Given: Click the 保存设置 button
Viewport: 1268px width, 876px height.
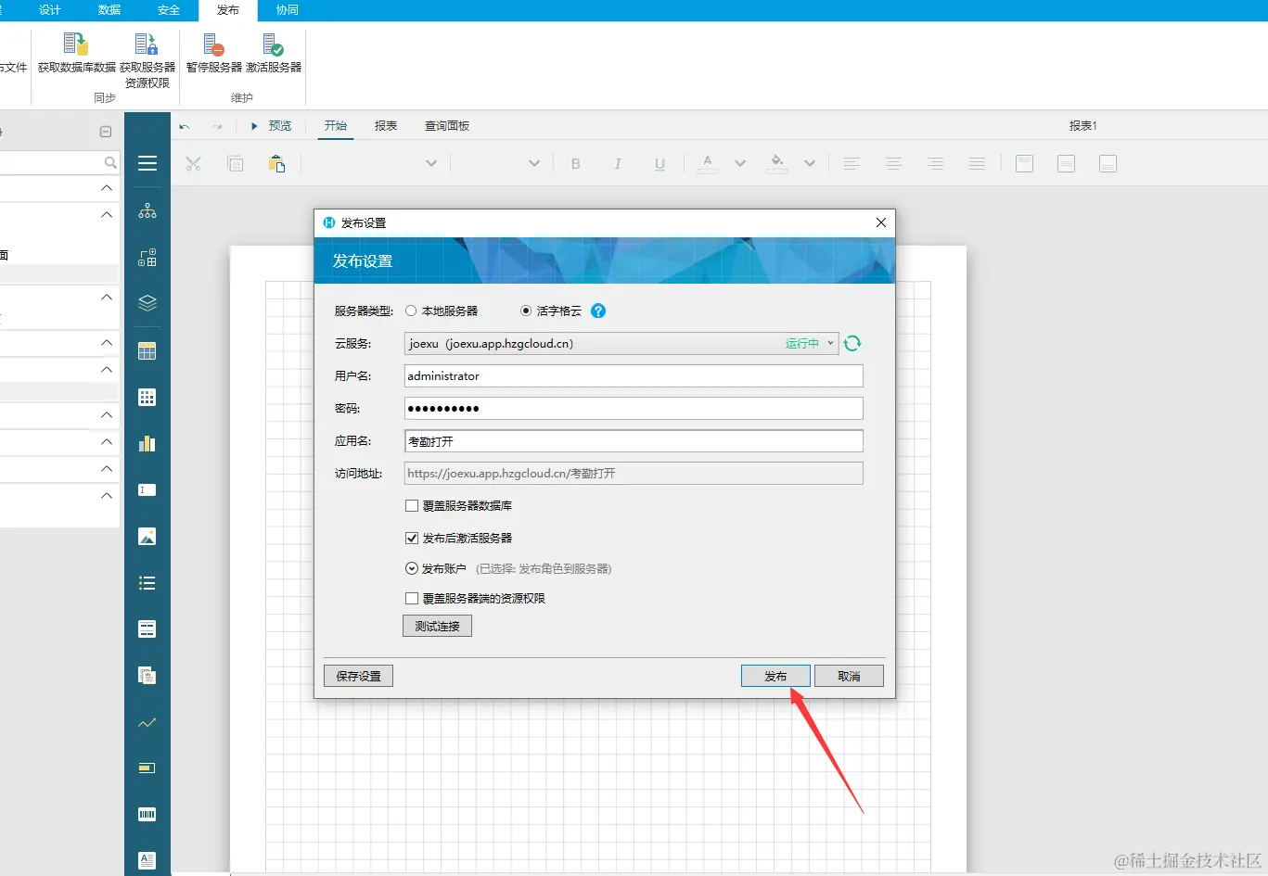Looking at the screenshot, I should [358, 676].
